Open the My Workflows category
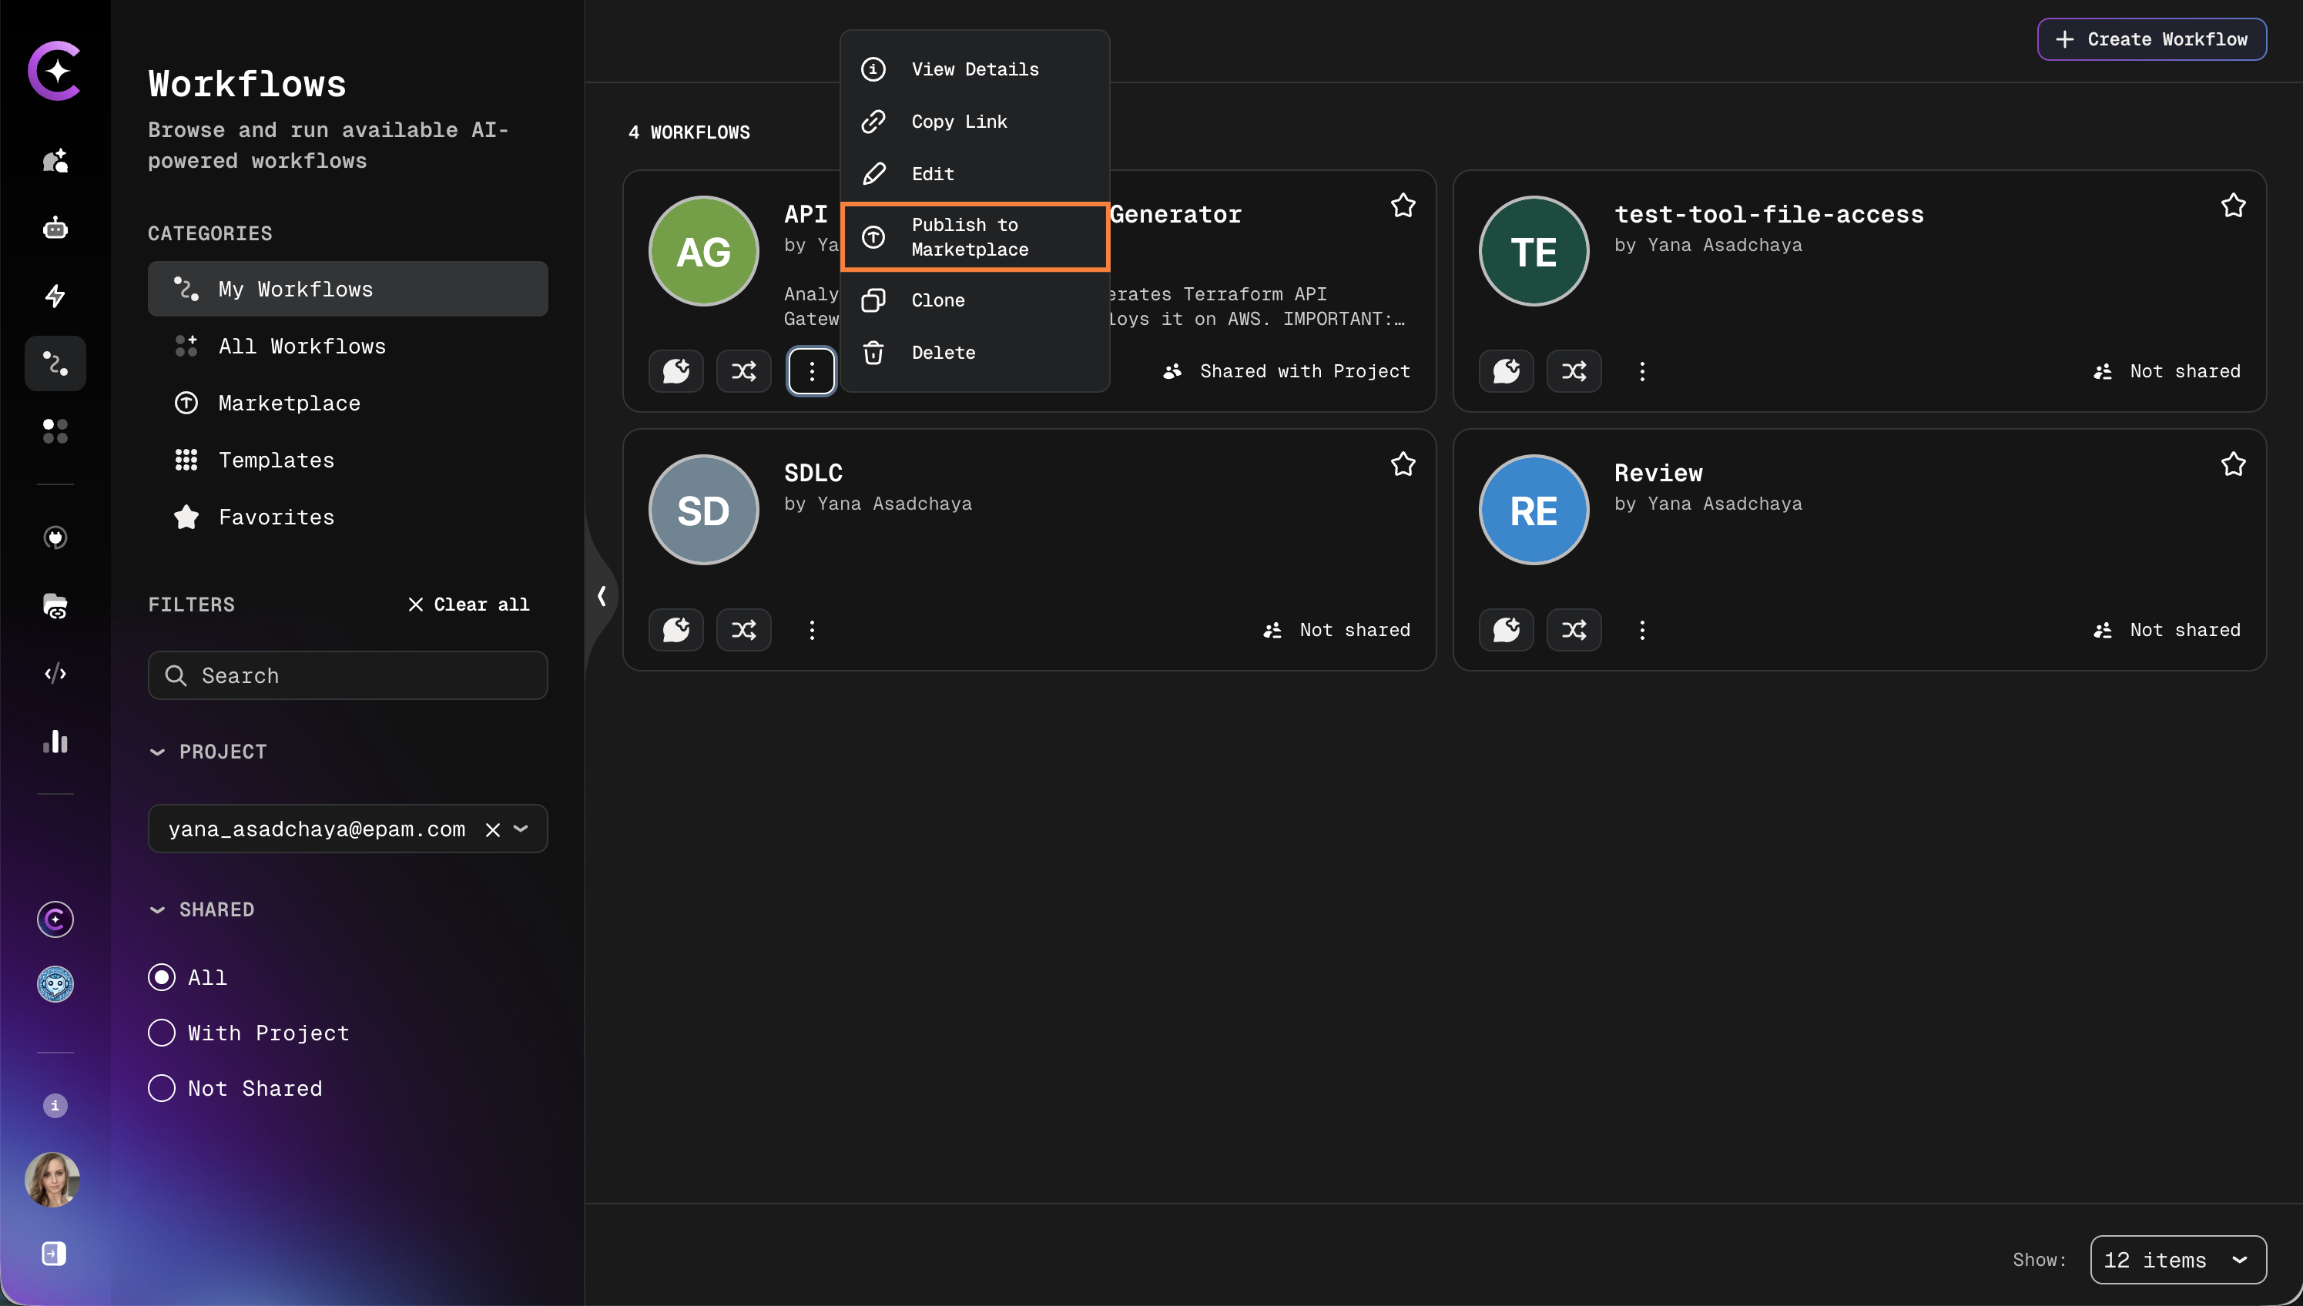This screenshot has height=1306, width=2303. (x=347, y=289)
